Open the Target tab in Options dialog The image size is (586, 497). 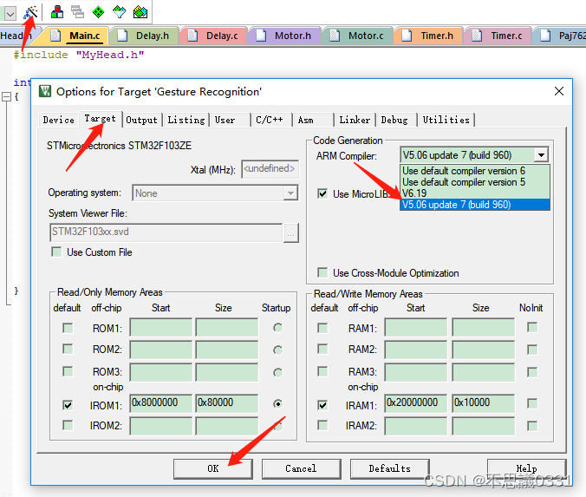pyautogui.click(x=100, y=119)
